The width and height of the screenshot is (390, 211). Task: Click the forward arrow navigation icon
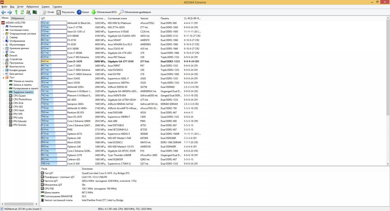[x=10, y=12]
